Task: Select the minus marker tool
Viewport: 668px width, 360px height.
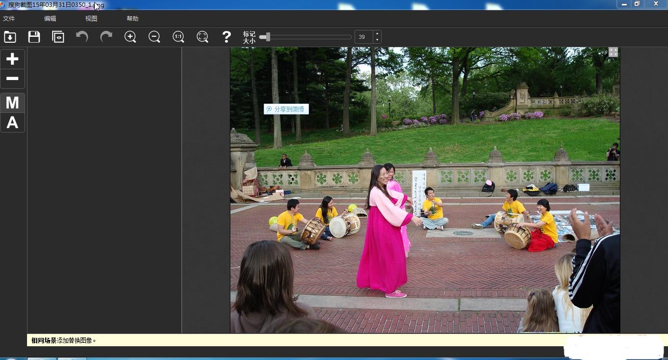Action: point(12,79)
